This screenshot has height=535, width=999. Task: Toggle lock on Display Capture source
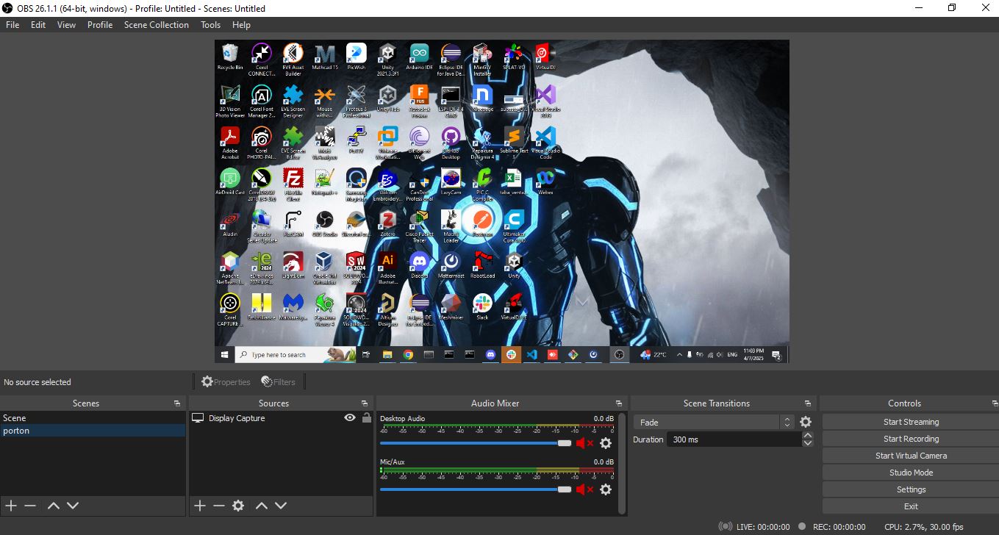pos(366,418)
